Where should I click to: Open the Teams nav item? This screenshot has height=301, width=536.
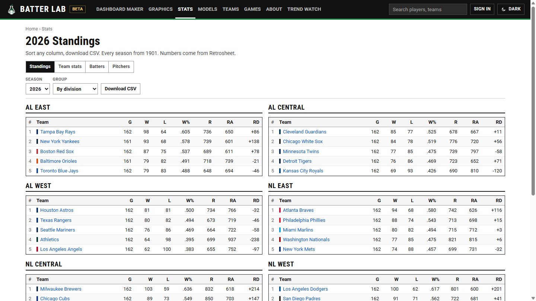pyautogui.click(x=231, y=9)
